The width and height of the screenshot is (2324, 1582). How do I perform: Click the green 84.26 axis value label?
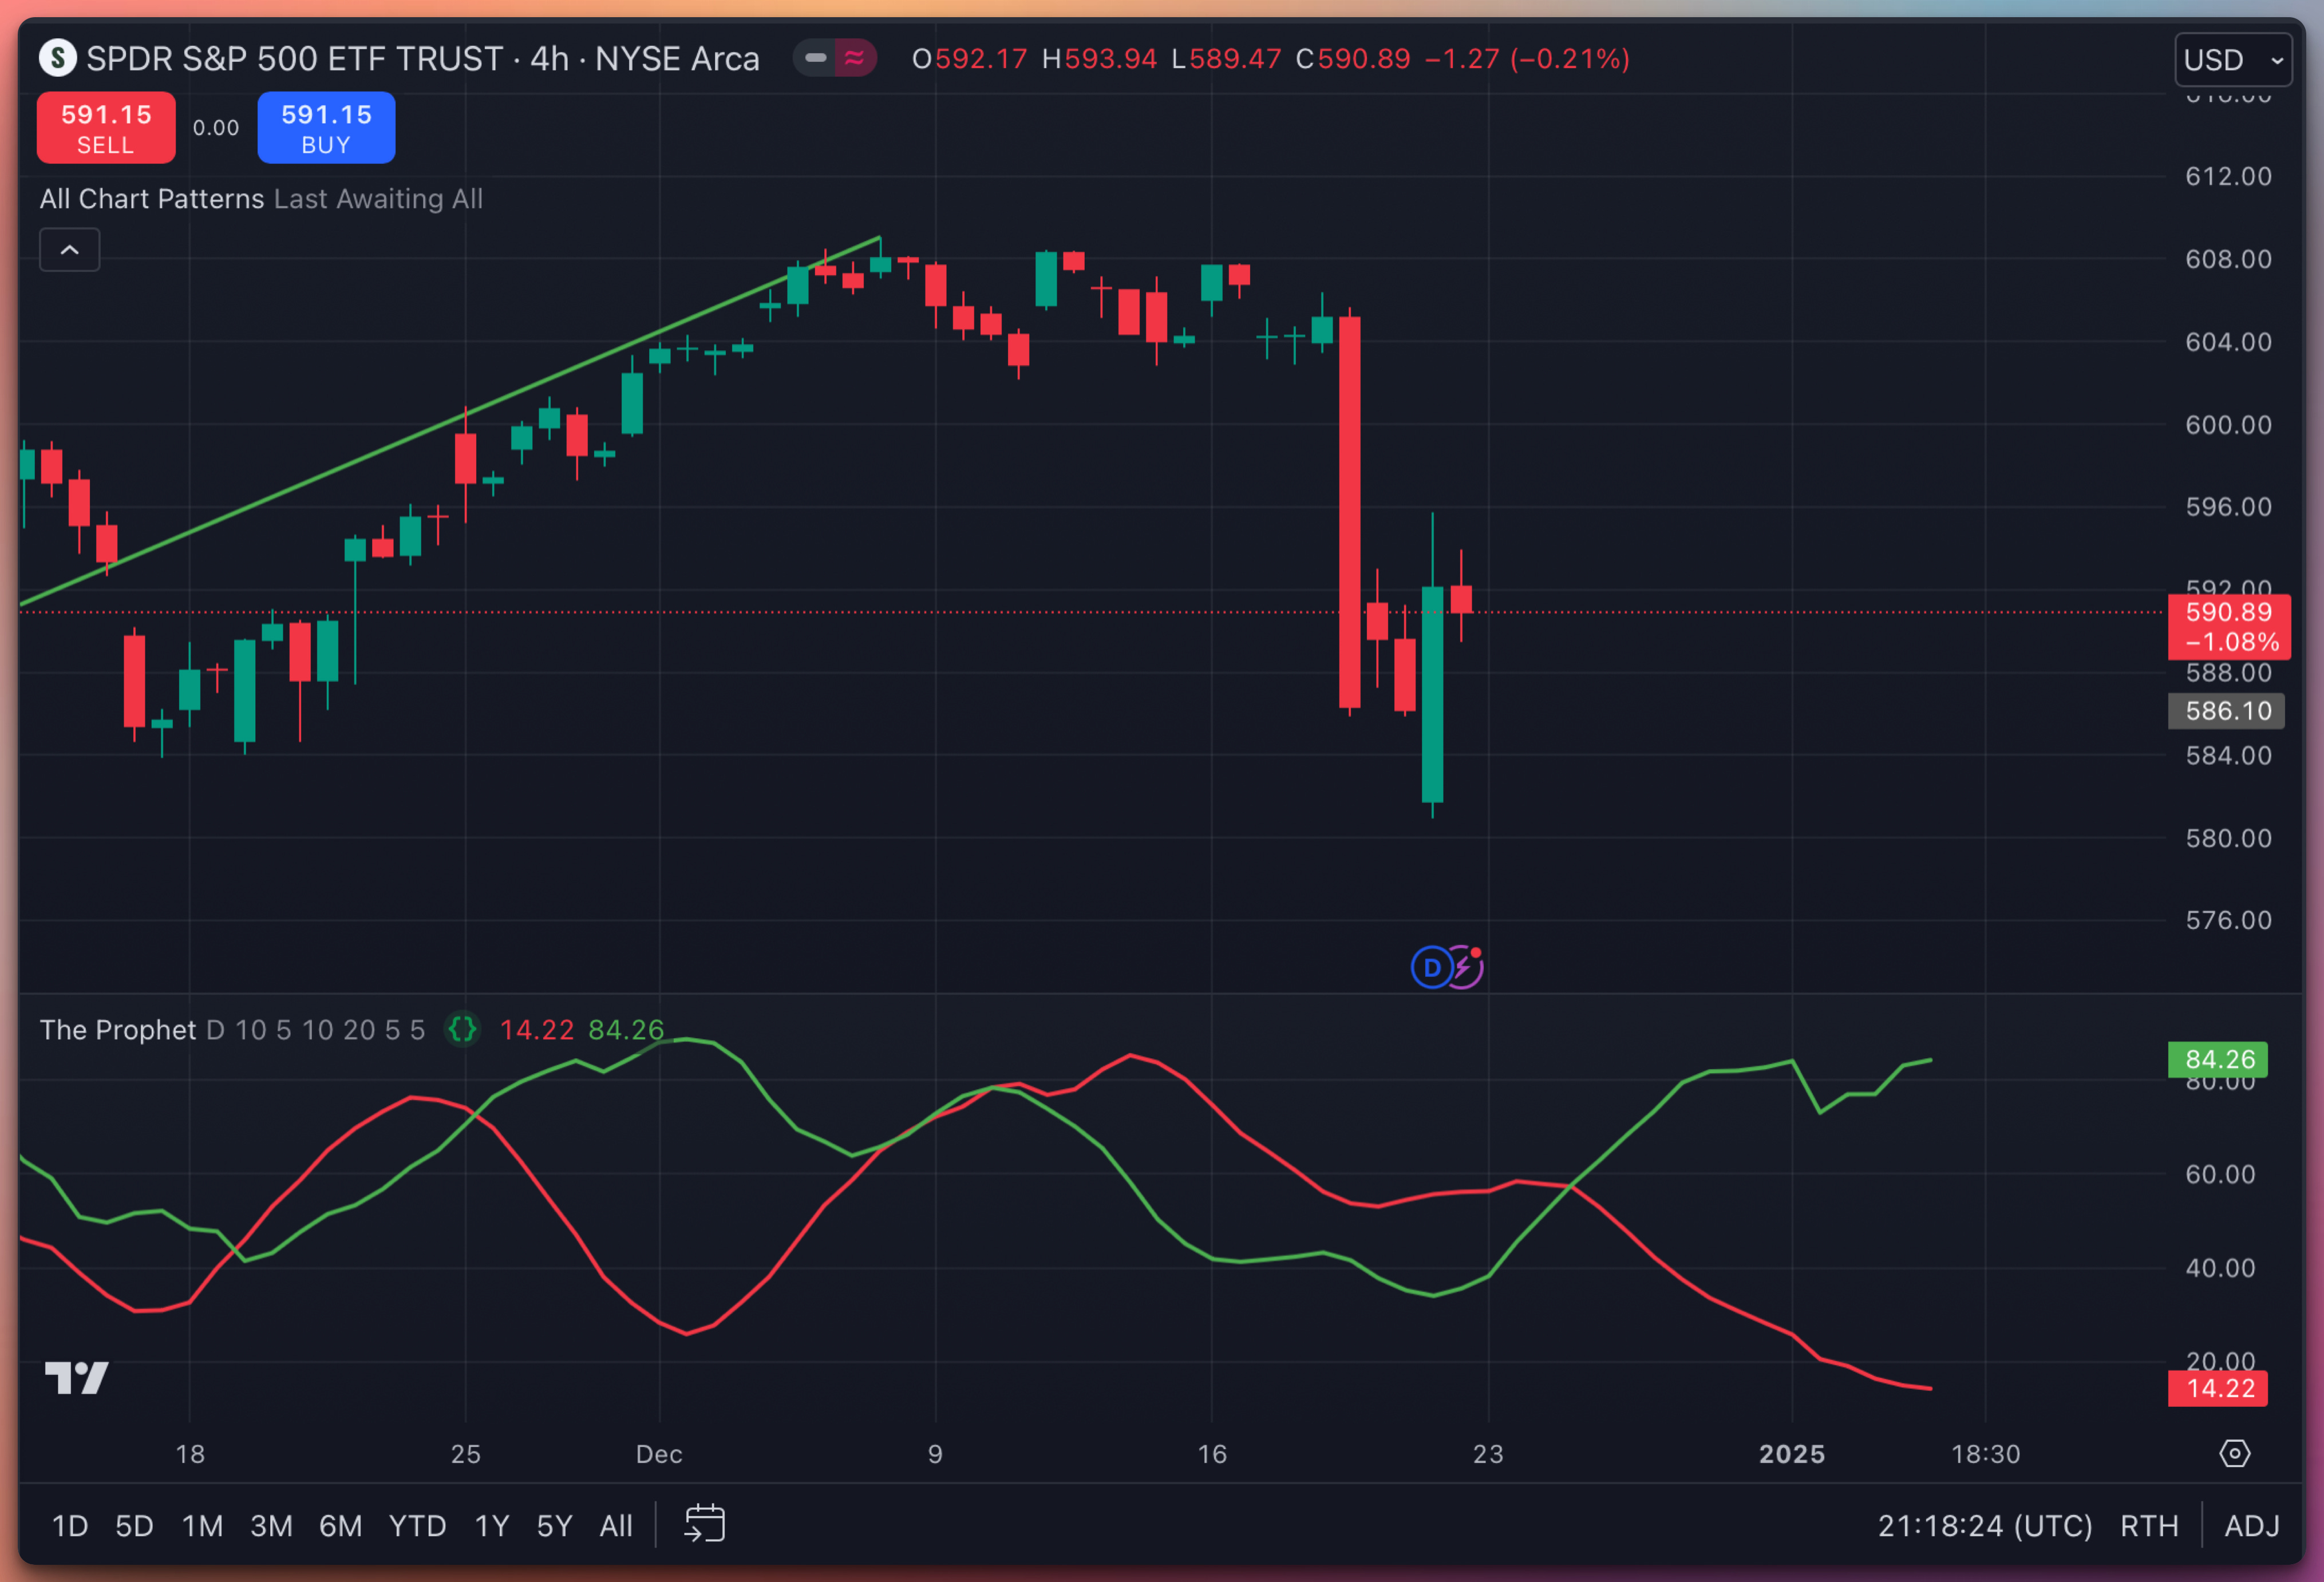coord(2218,1059)
